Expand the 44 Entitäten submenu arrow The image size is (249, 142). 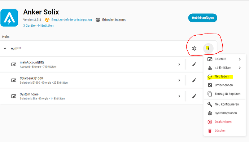pyautogui.click(x=240, y=68)
